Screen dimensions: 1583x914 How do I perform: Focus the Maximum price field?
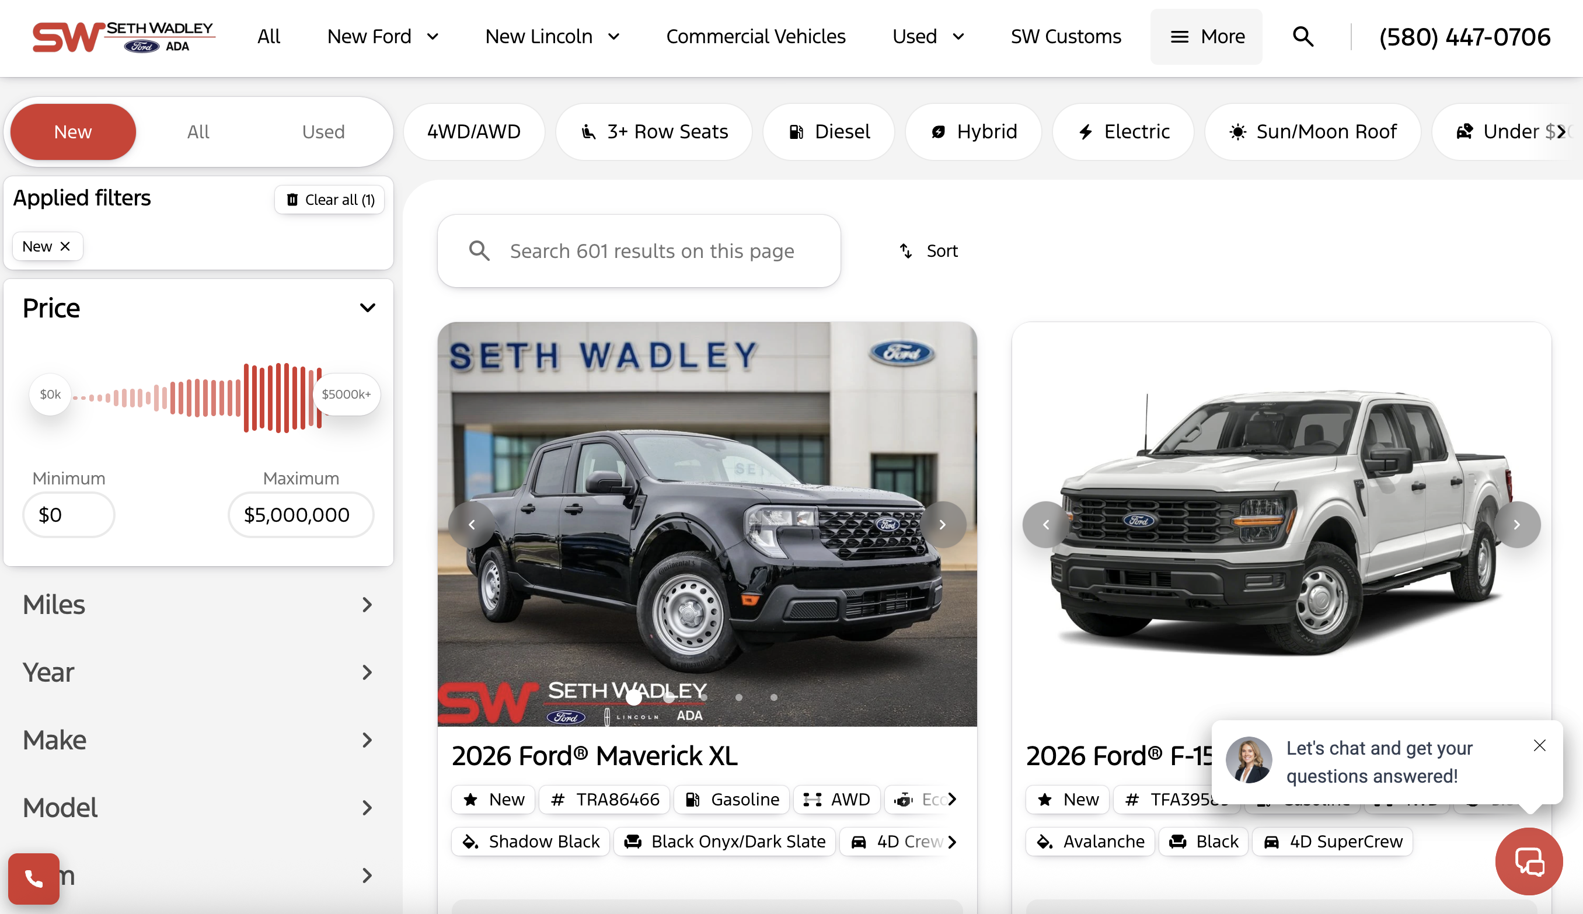point(301,515)
